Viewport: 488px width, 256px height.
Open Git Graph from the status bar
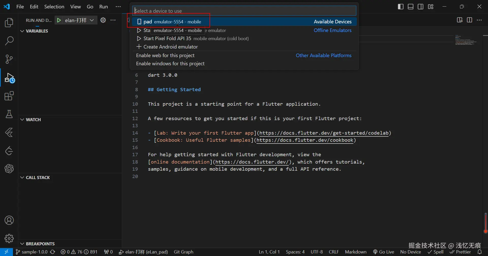click(x=184, y=252)
